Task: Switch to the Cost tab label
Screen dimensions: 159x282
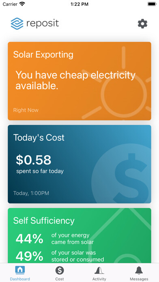Action: (60, 279)
